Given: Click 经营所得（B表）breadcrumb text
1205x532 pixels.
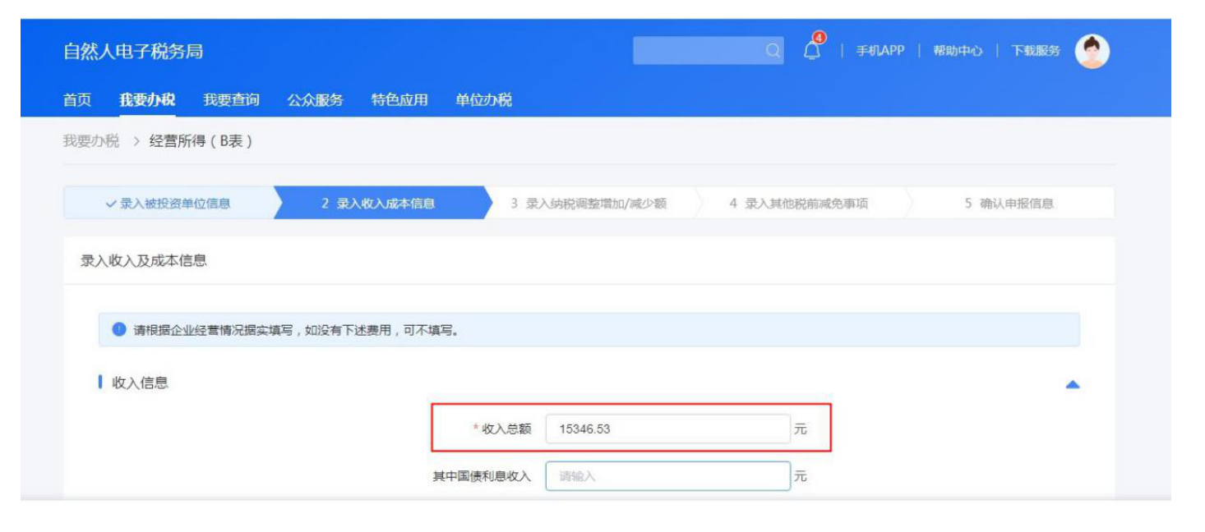Looking at the screenshot, I should (x=201, y=141).
